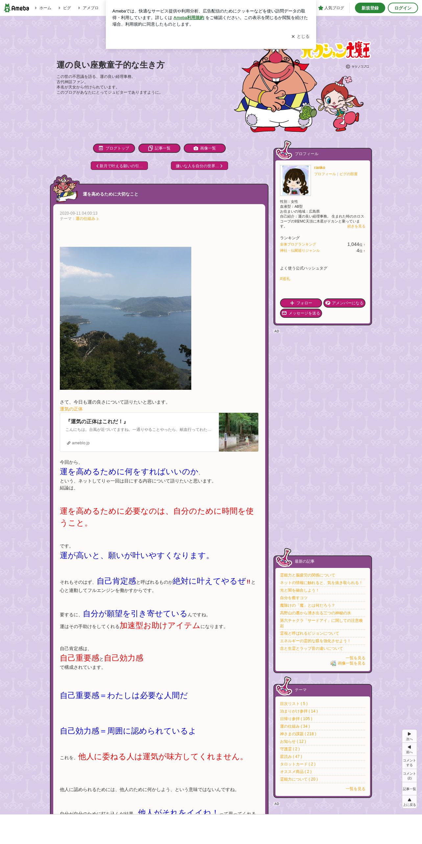This screenshot has height=844, width=422.
Task: Click the forest thumbnail in link card
Action: tap(239, 432)
